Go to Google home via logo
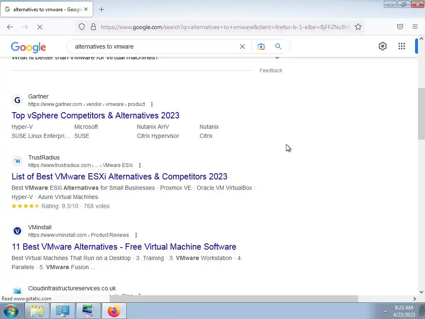The height and width of the screenshot is (319, 425). click(x=29, y=47)
